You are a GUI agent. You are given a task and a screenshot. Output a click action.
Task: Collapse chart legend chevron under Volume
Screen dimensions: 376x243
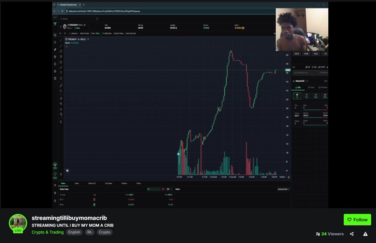click(67, 47)
